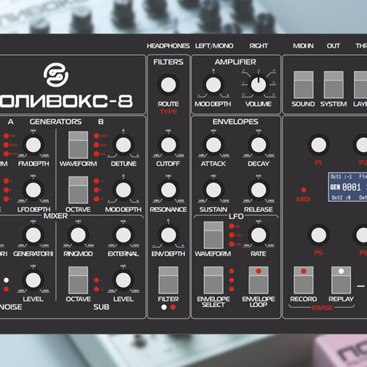The image size is (367, 367).
Task: Cycle the generator B WAVEFORM selector
Action: [79, 145]
